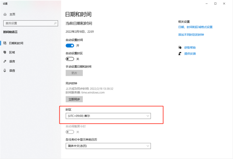Open the 日期、时间和区域格式设置 link
The image size is (233, 159).
(x=195, y=27)
